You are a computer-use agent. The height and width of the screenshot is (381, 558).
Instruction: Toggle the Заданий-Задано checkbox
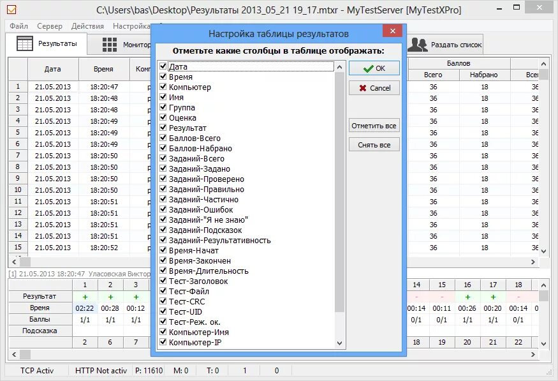click(163, 168)
